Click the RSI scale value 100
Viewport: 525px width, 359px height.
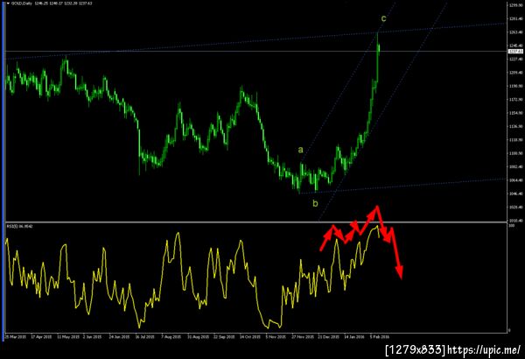[512, 226]
